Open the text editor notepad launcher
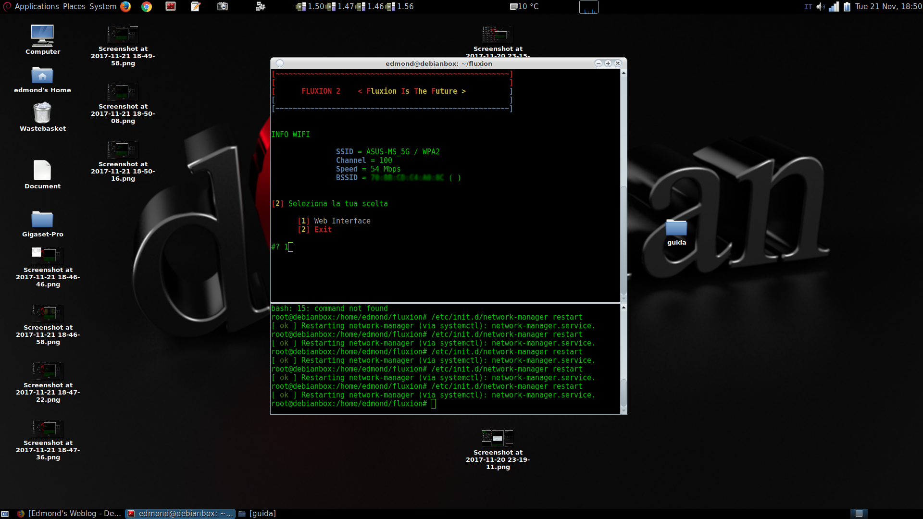This screenshot has width=923, height=519. 196,6
